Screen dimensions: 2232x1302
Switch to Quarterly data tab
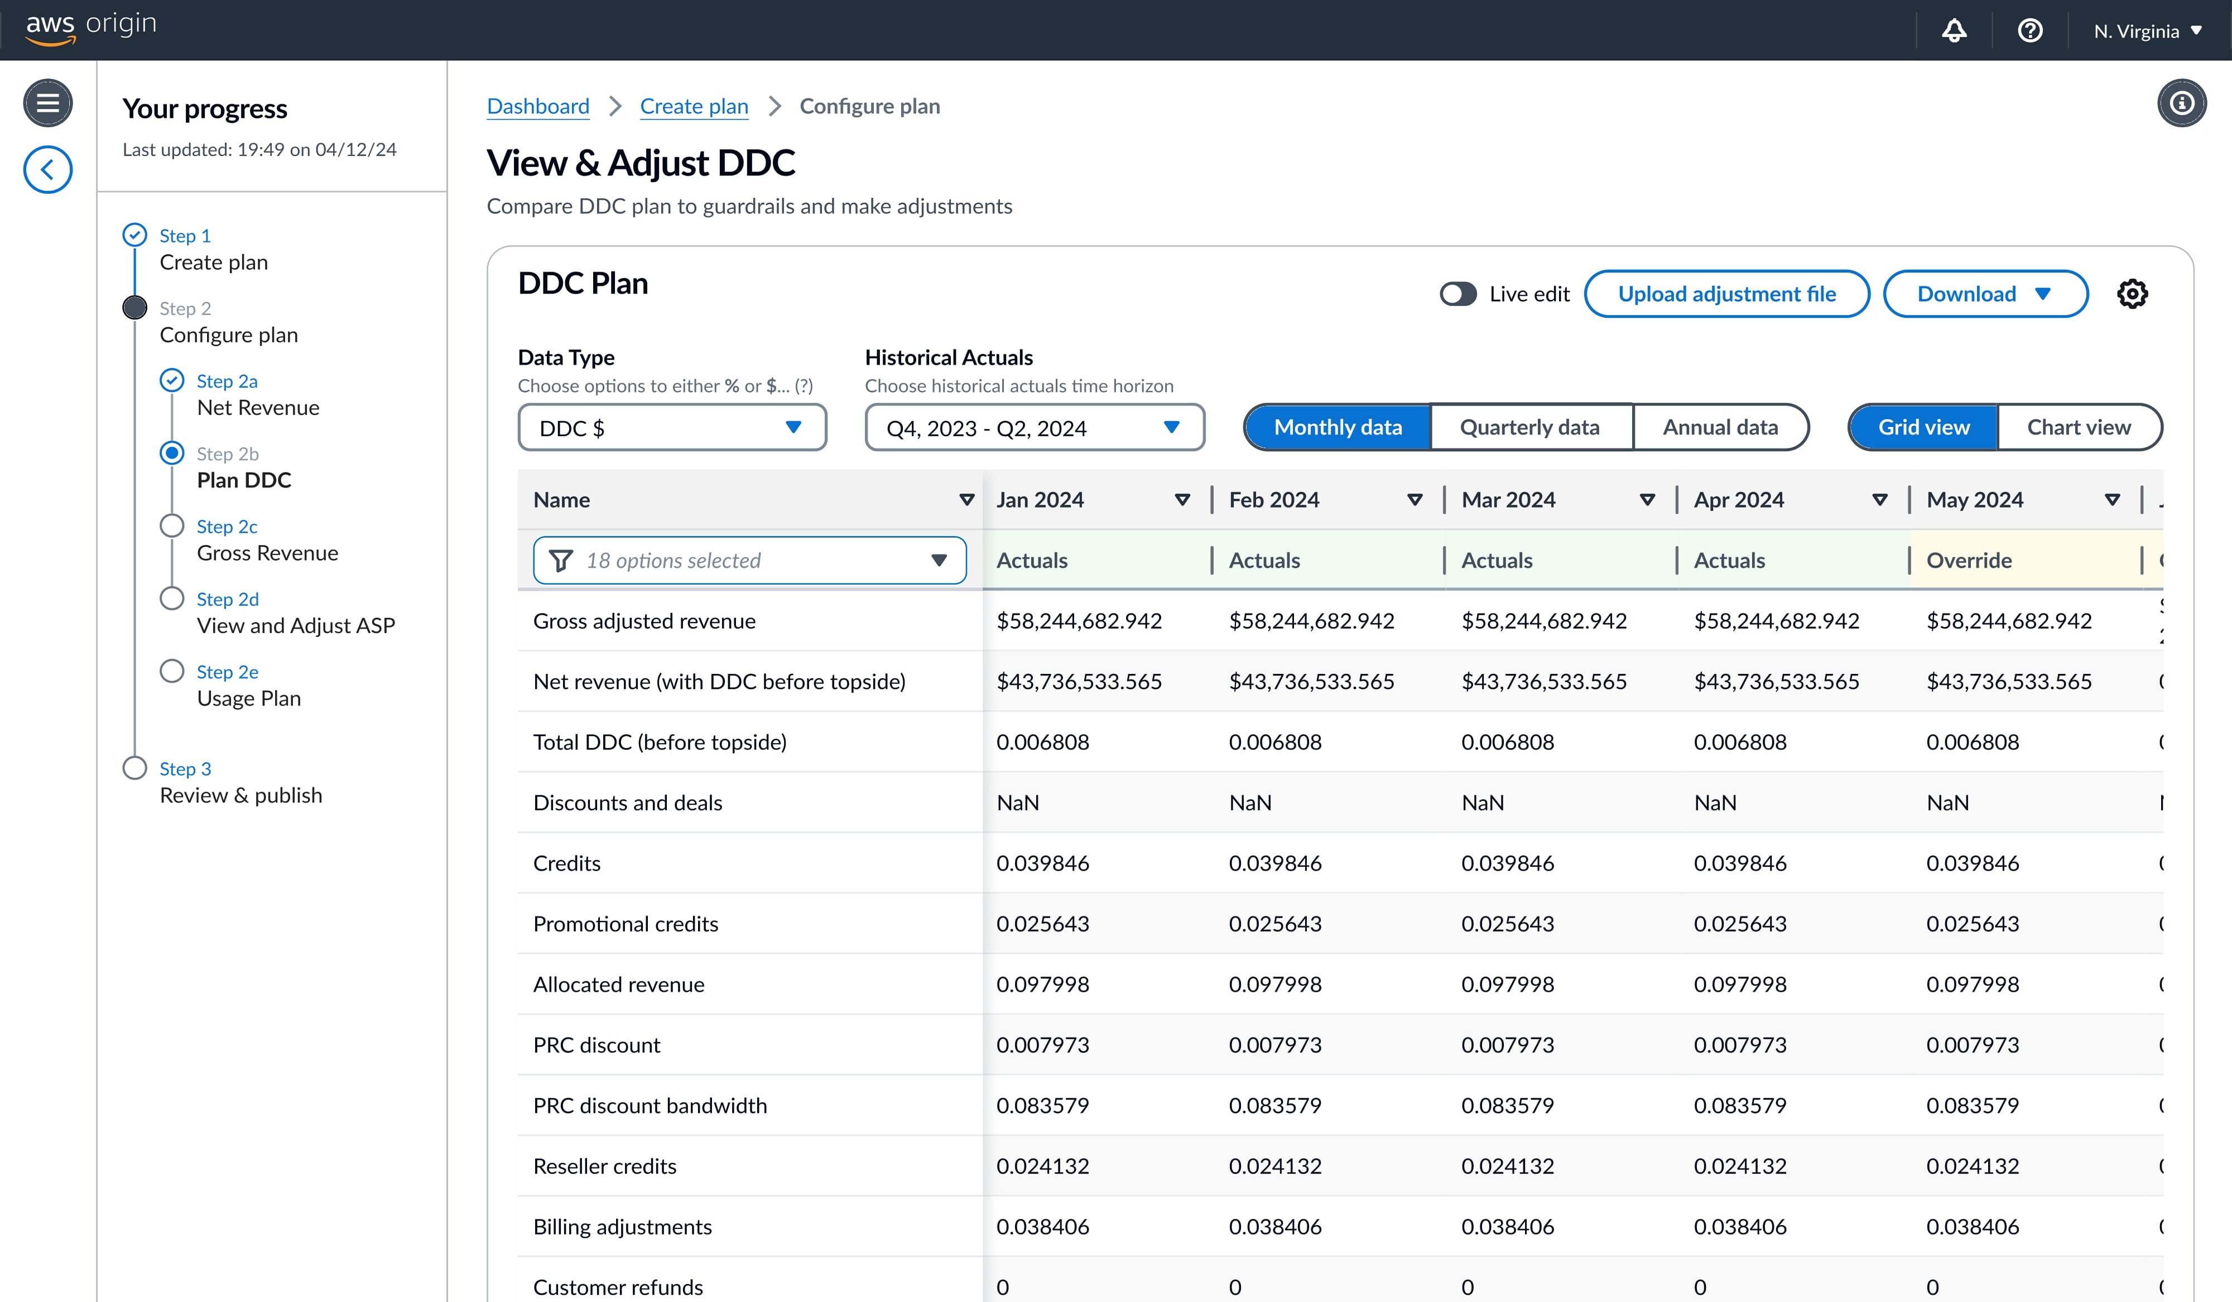pyautogui.click(x=1529, y=428)
